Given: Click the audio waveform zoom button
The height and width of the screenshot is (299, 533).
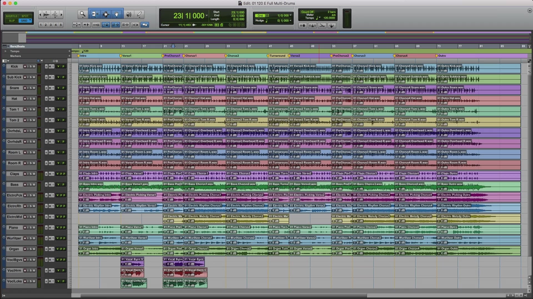Looking at the screenshot, I should pyautogui.click(x=47, y=15).
